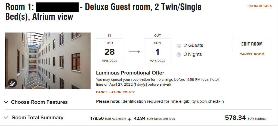Click the guests people icon
Image resolution: width=278 pixels, height=126 pixels.
(x=179, y=46)
